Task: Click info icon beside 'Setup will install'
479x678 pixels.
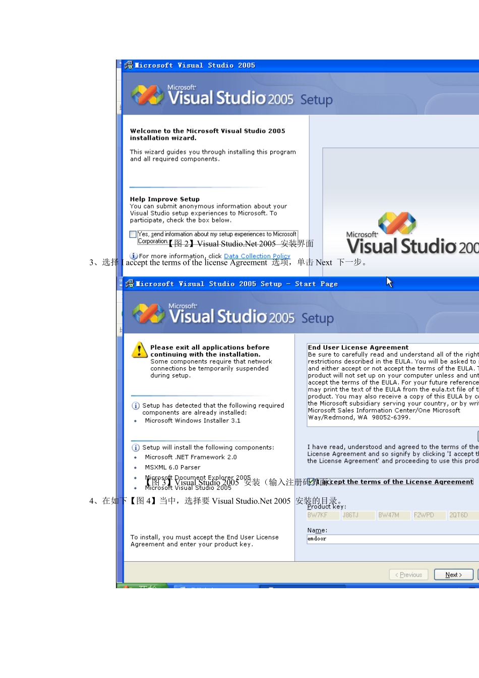Action: coord(136,447)
